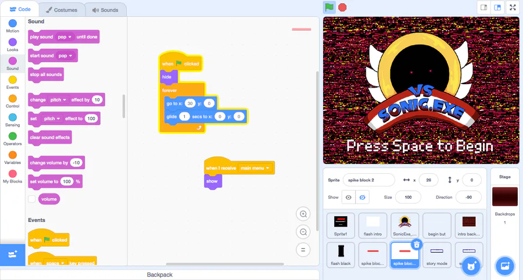Open the Choose a Sprite button
The width and height of the screenshot is (523, 280).
click(x=471, y=265)
